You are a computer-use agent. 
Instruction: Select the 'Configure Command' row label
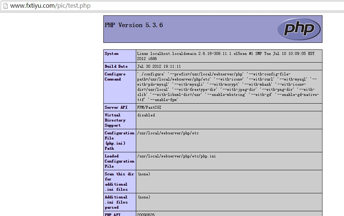coord(115,77)
